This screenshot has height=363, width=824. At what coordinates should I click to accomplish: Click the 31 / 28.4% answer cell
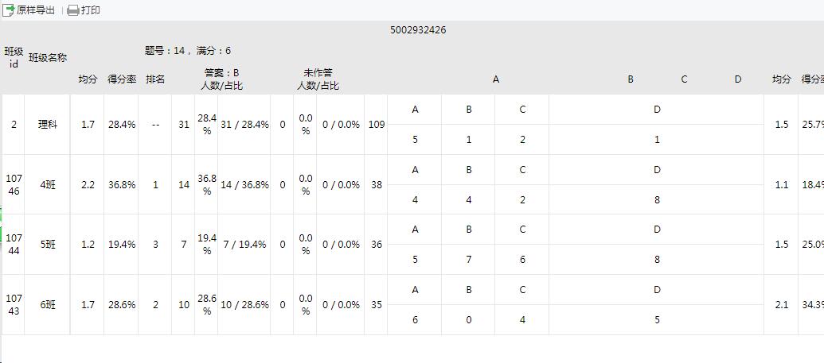(x=244, y=125)
